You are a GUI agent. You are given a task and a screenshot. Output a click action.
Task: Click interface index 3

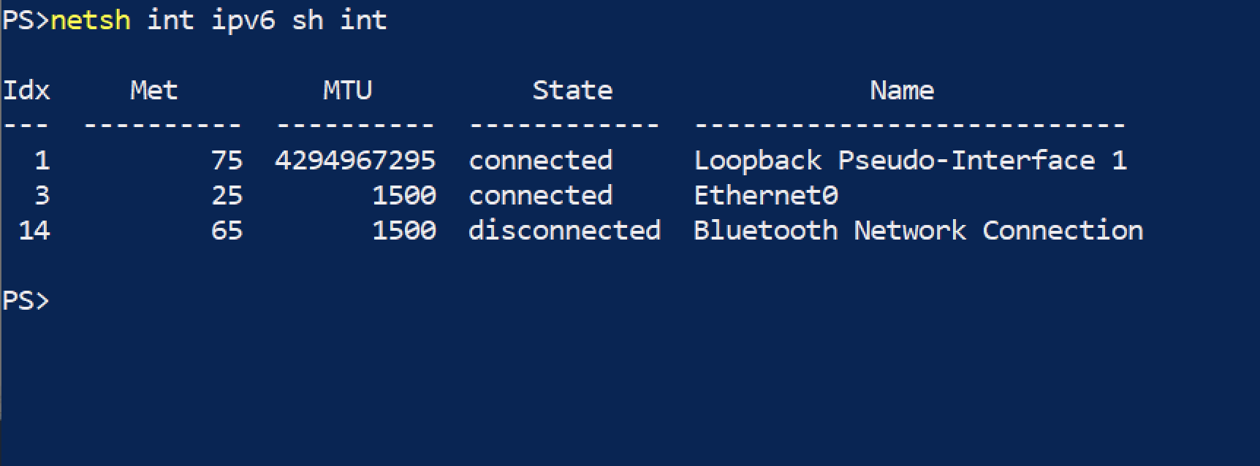(42, 196)
